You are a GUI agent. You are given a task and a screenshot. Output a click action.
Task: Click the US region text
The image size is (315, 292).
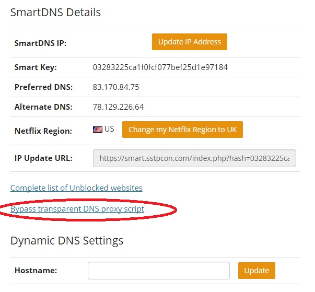[x=109, y=129]
